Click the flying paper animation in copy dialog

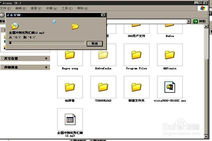tap(54, 22)
